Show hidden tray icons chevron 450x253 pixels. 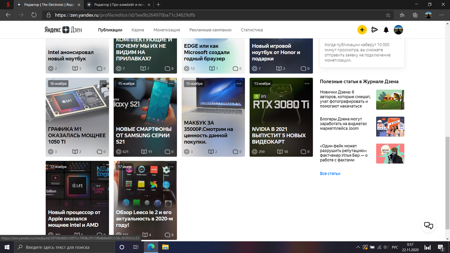[x=358, y=247]
